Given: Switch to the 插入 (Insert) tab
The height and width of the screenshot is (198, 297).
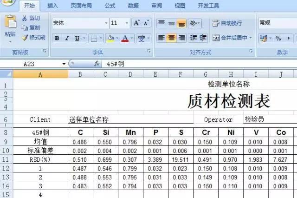Looking at the screenshot, I should [x=52, y=6].
